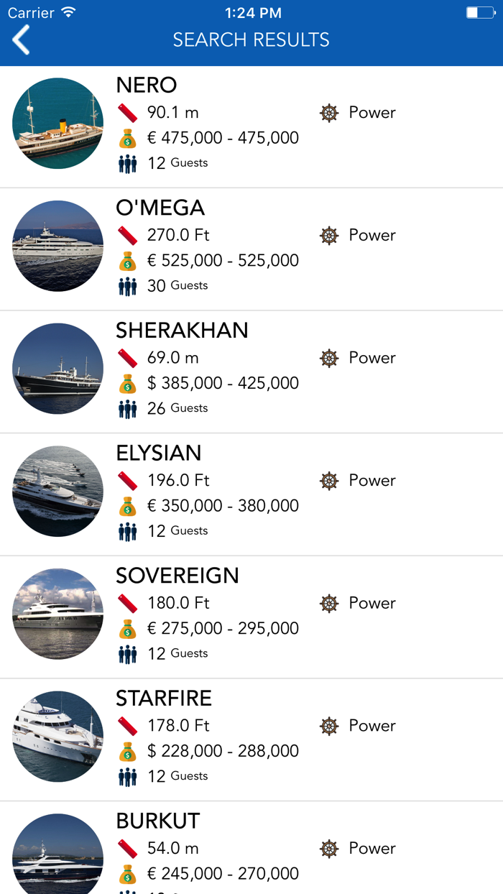Click the ruler icon showing 196.0 Ft for ELYSIAN
This screenshot has width=503, height=894.
coord(127,480)
